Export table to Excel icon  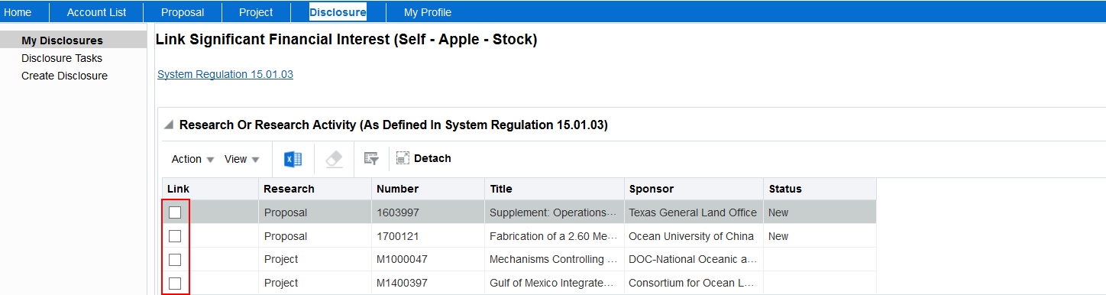pos(293,159)
